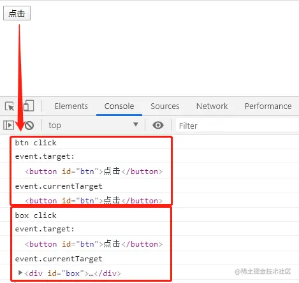Open the Elements tab

click(x=71, y=106)
